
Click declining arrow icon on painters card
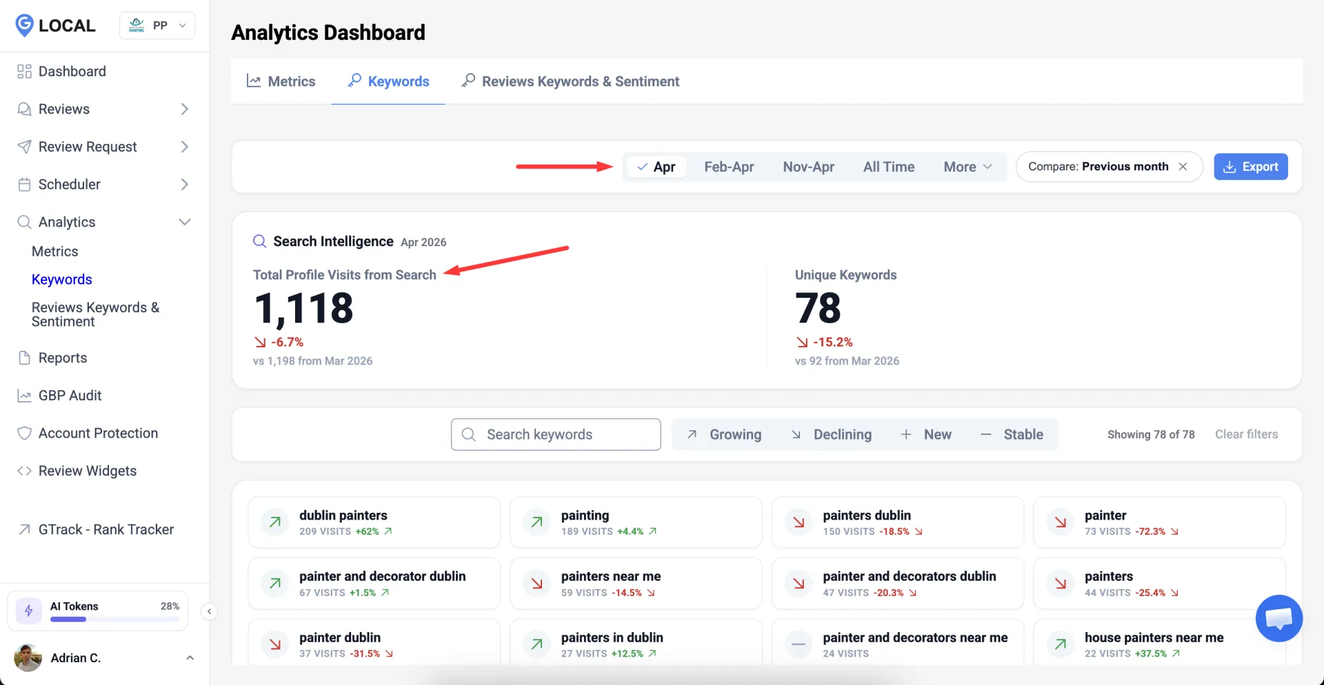click(x=1061, y=584)
